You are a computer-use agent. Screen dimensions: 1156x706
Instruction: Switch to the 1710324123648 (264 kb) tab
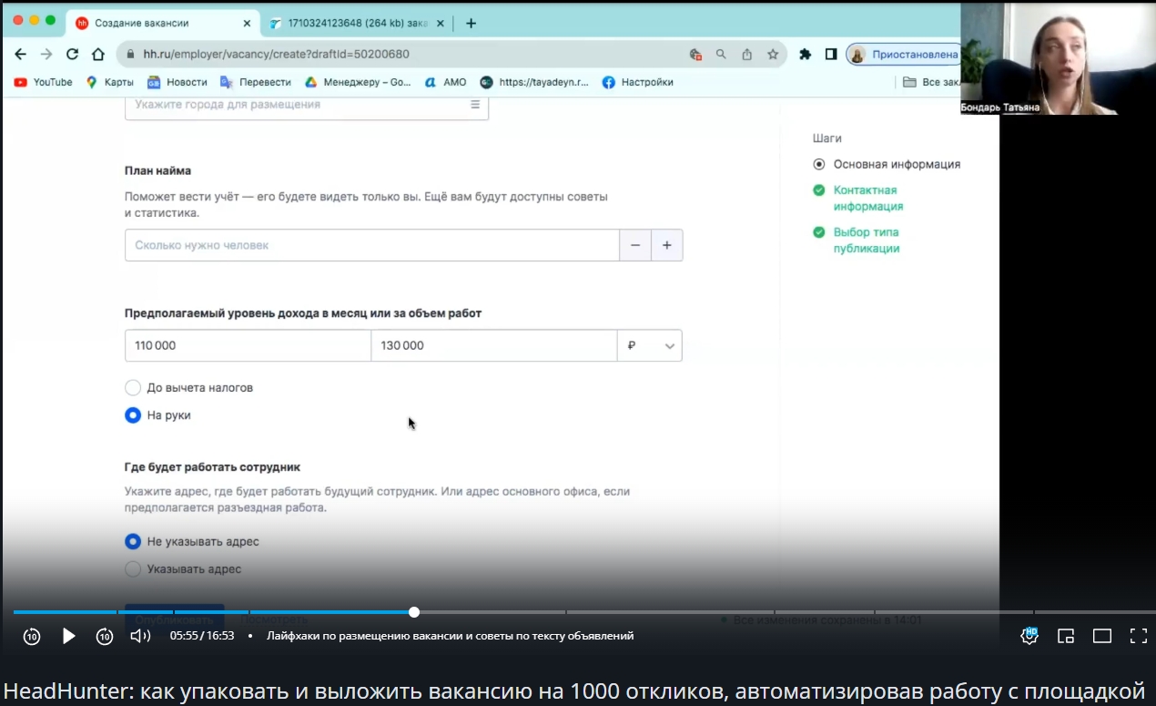point(356,23)
